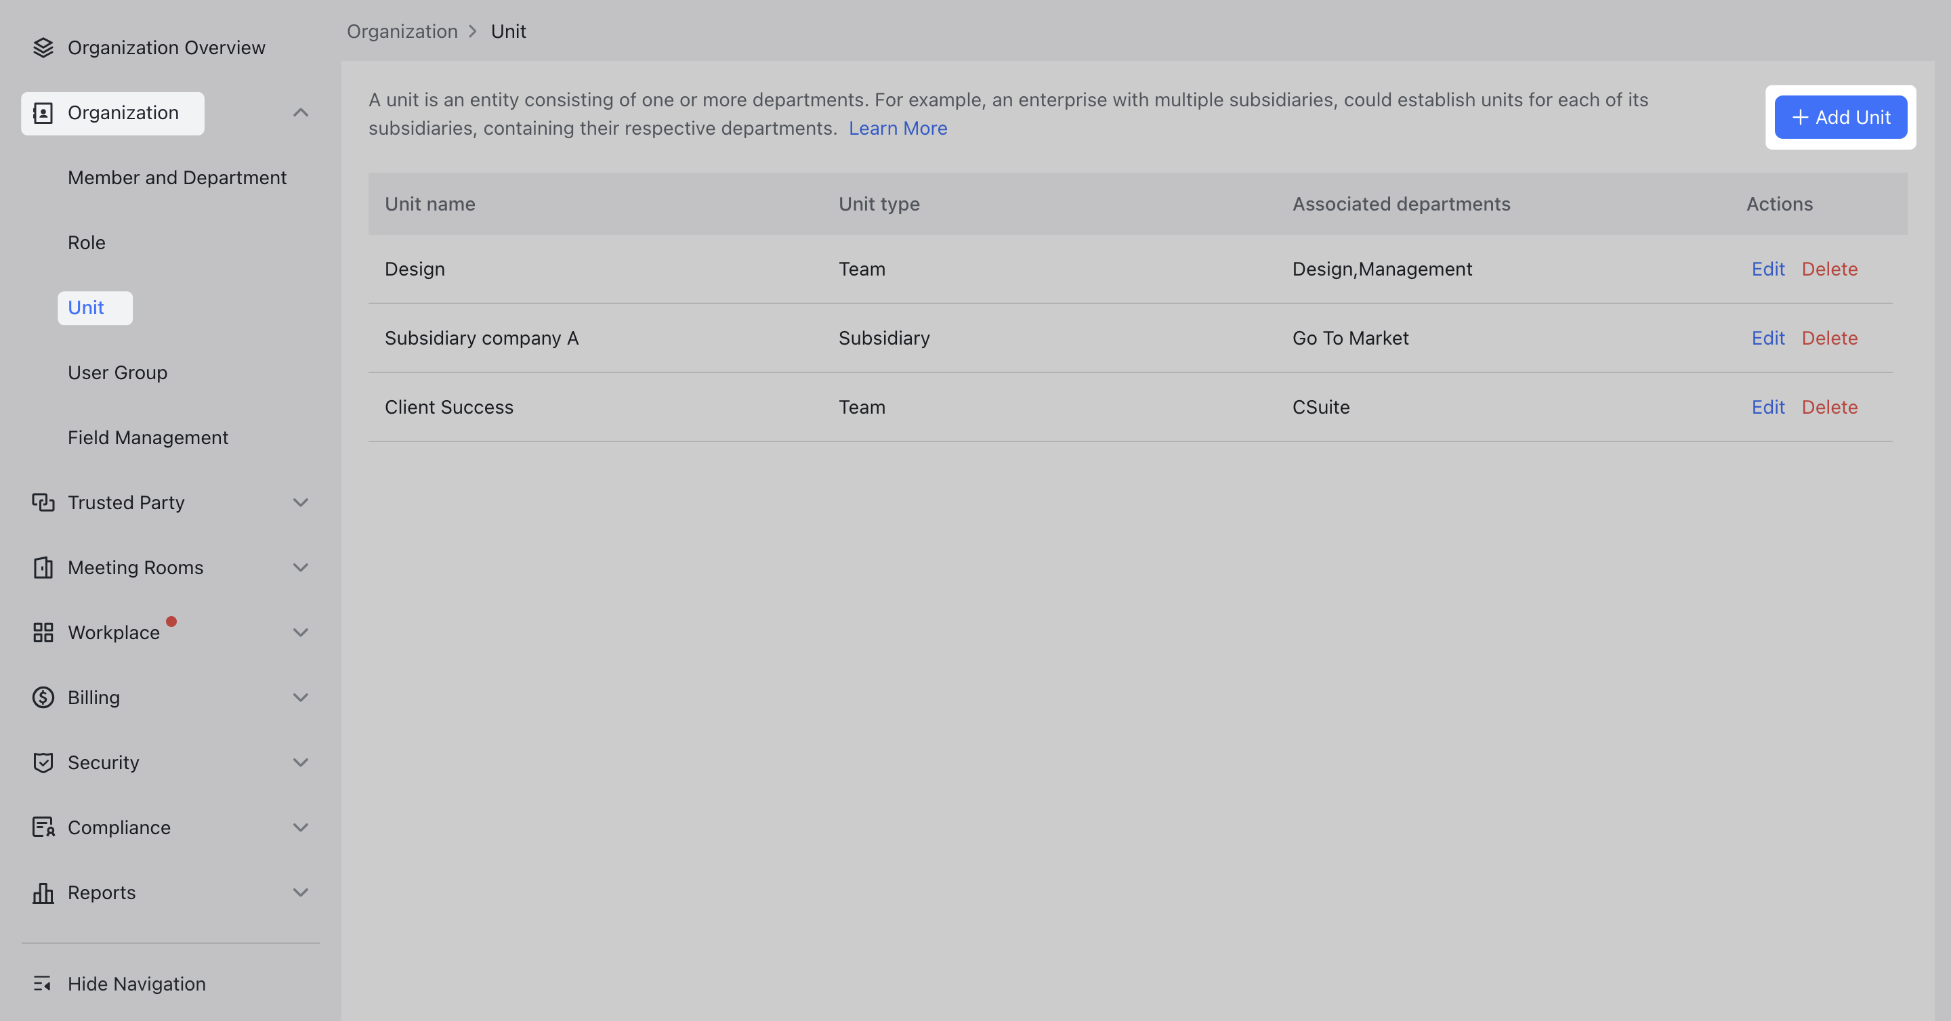
Task: Expand the Security section chevron
Action: (x=301, y=762)
